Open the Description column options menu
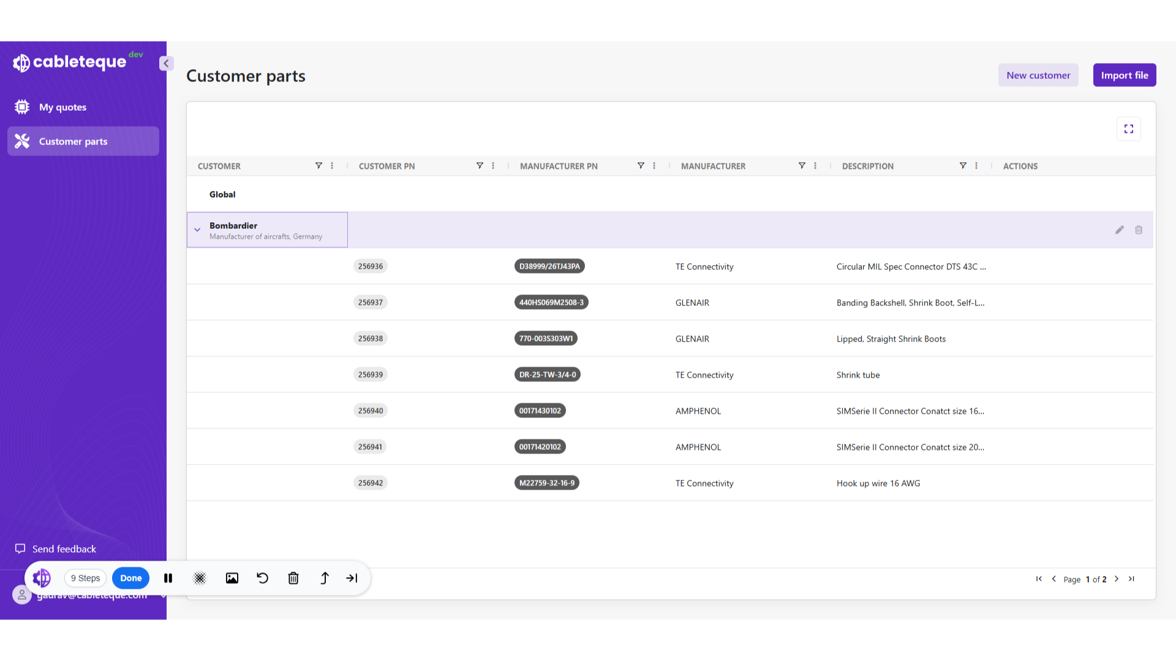Image resolution: width=1176 pixels, height=661 pixels. point(976,166)
